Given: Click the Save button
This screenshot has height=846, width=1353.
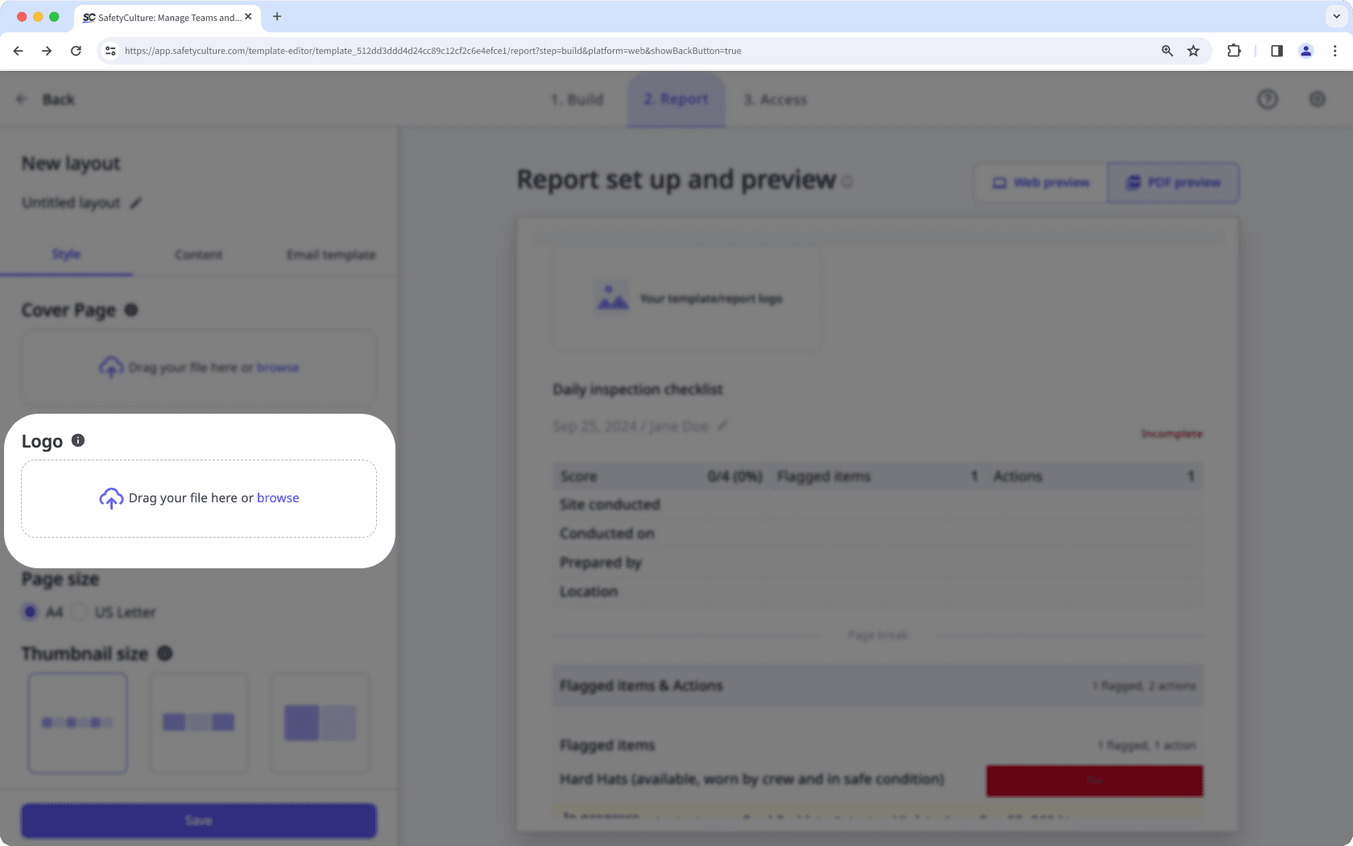Looking at the screenshot, I should pos(198,820).
